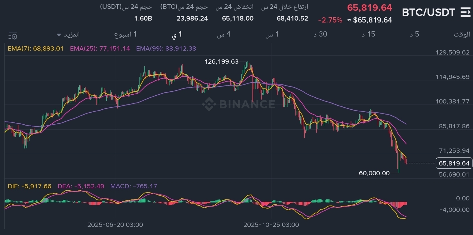Choose the 1 س timeframe tab
The width and height of the screenshot is (473, 235).
tap(272, 34)
